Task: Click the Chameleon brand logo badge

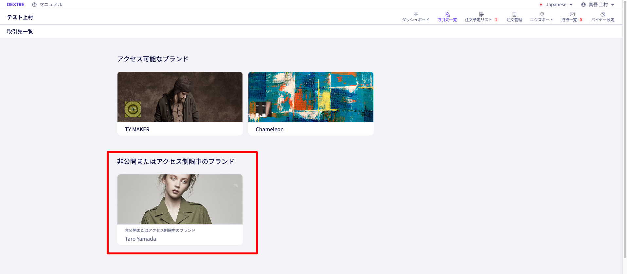Action: point(264,109)
